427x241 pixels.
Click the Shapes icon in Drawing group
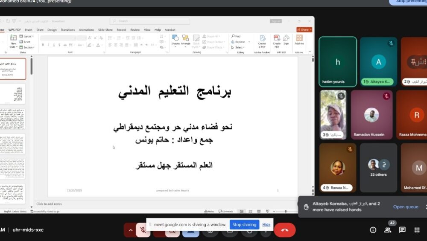click(175, 40)
